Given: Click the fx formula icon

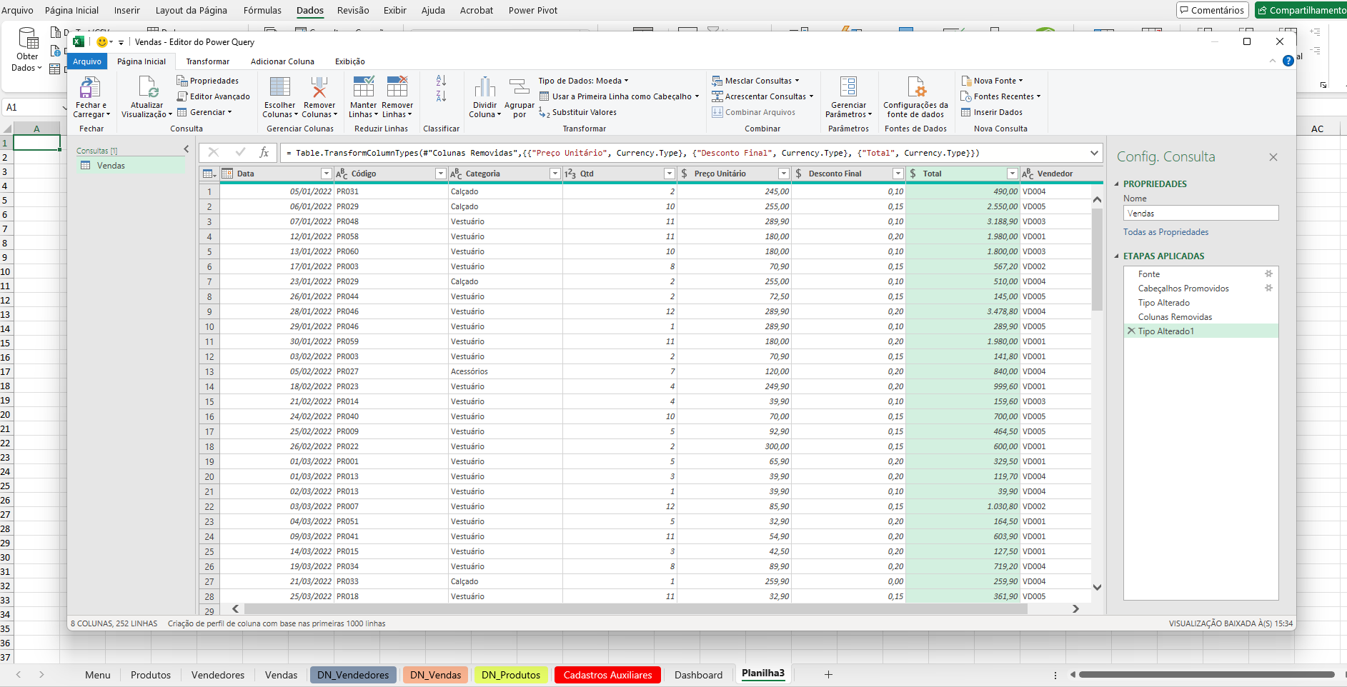Looking at the screenshot, I should point(264,153).
